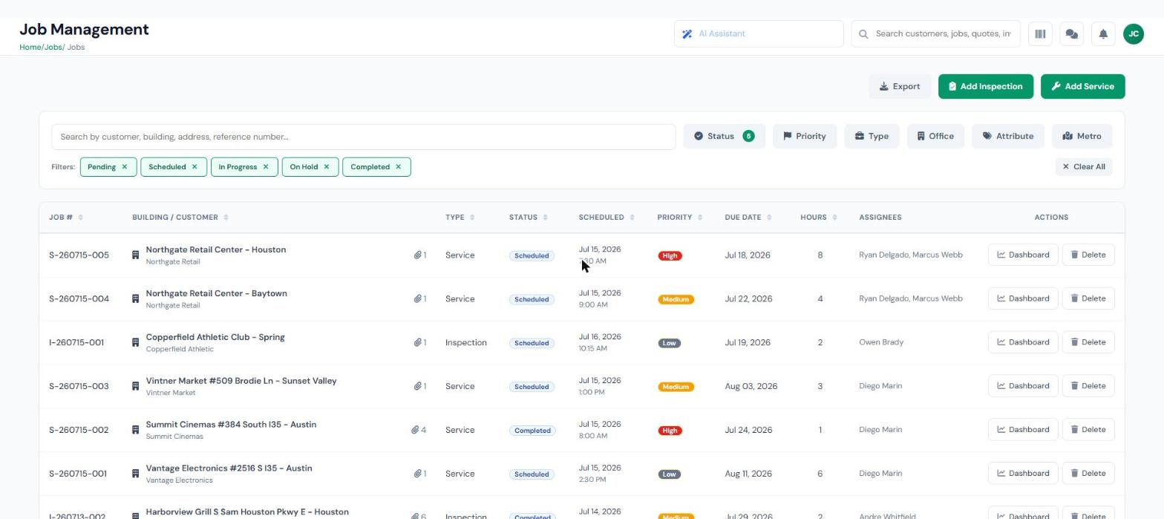Open the chat messages icon

point(1071,33)
